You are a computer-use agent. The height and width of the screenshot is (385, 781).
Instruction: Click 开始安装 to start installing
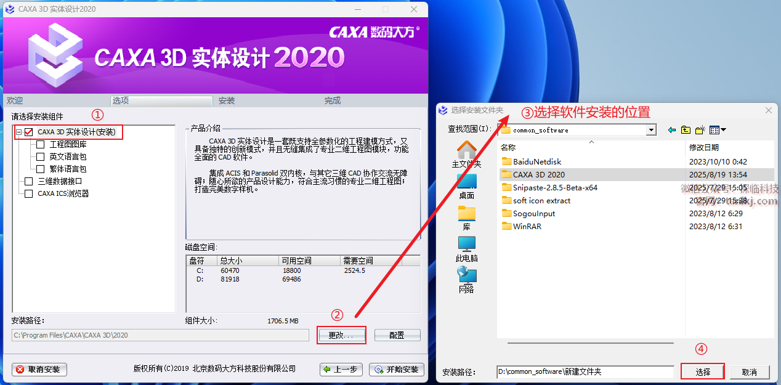coord(397,370)
